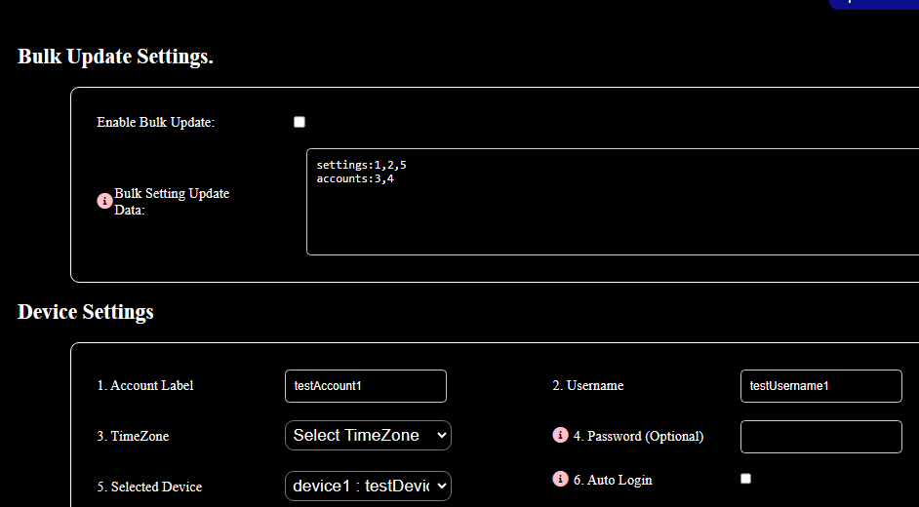Enable the Bulk Update checkbox
The height and width of the screenshot is (507, 919).
(x=300, y=122)
